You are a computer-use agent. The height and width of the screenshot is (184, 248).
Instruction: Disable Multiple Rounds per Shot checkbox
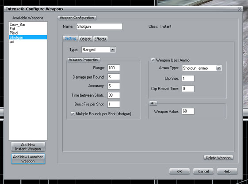(73, 114)
